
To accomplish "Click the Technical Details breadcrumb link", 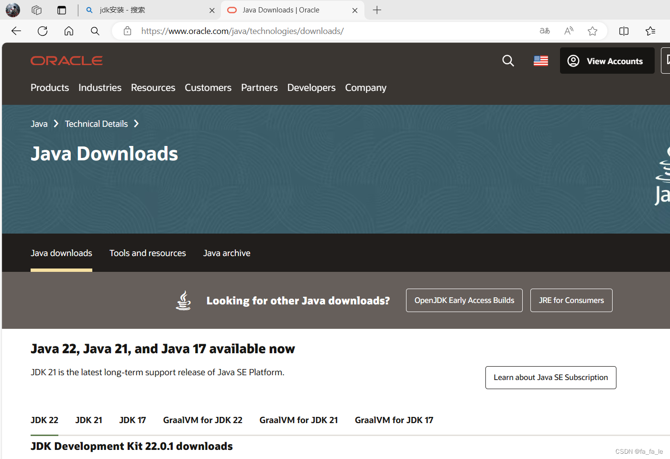I will click(x=97, y=124).
